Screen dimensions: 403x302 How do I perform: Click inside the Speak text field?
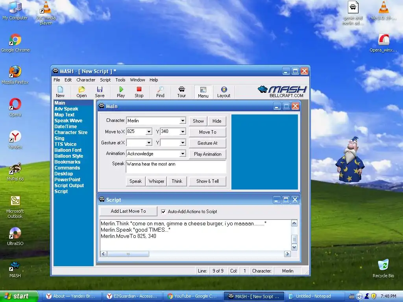[x=176, y=167]
